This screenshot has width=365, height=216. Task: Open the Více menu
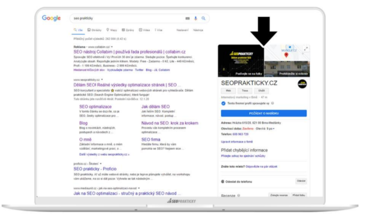coord(158,30)
